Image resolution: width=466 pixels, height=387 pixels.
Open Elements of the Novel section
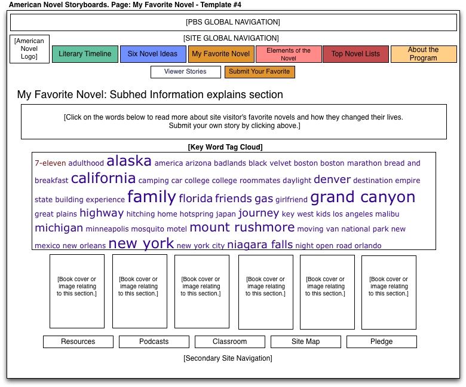point(289,54)
